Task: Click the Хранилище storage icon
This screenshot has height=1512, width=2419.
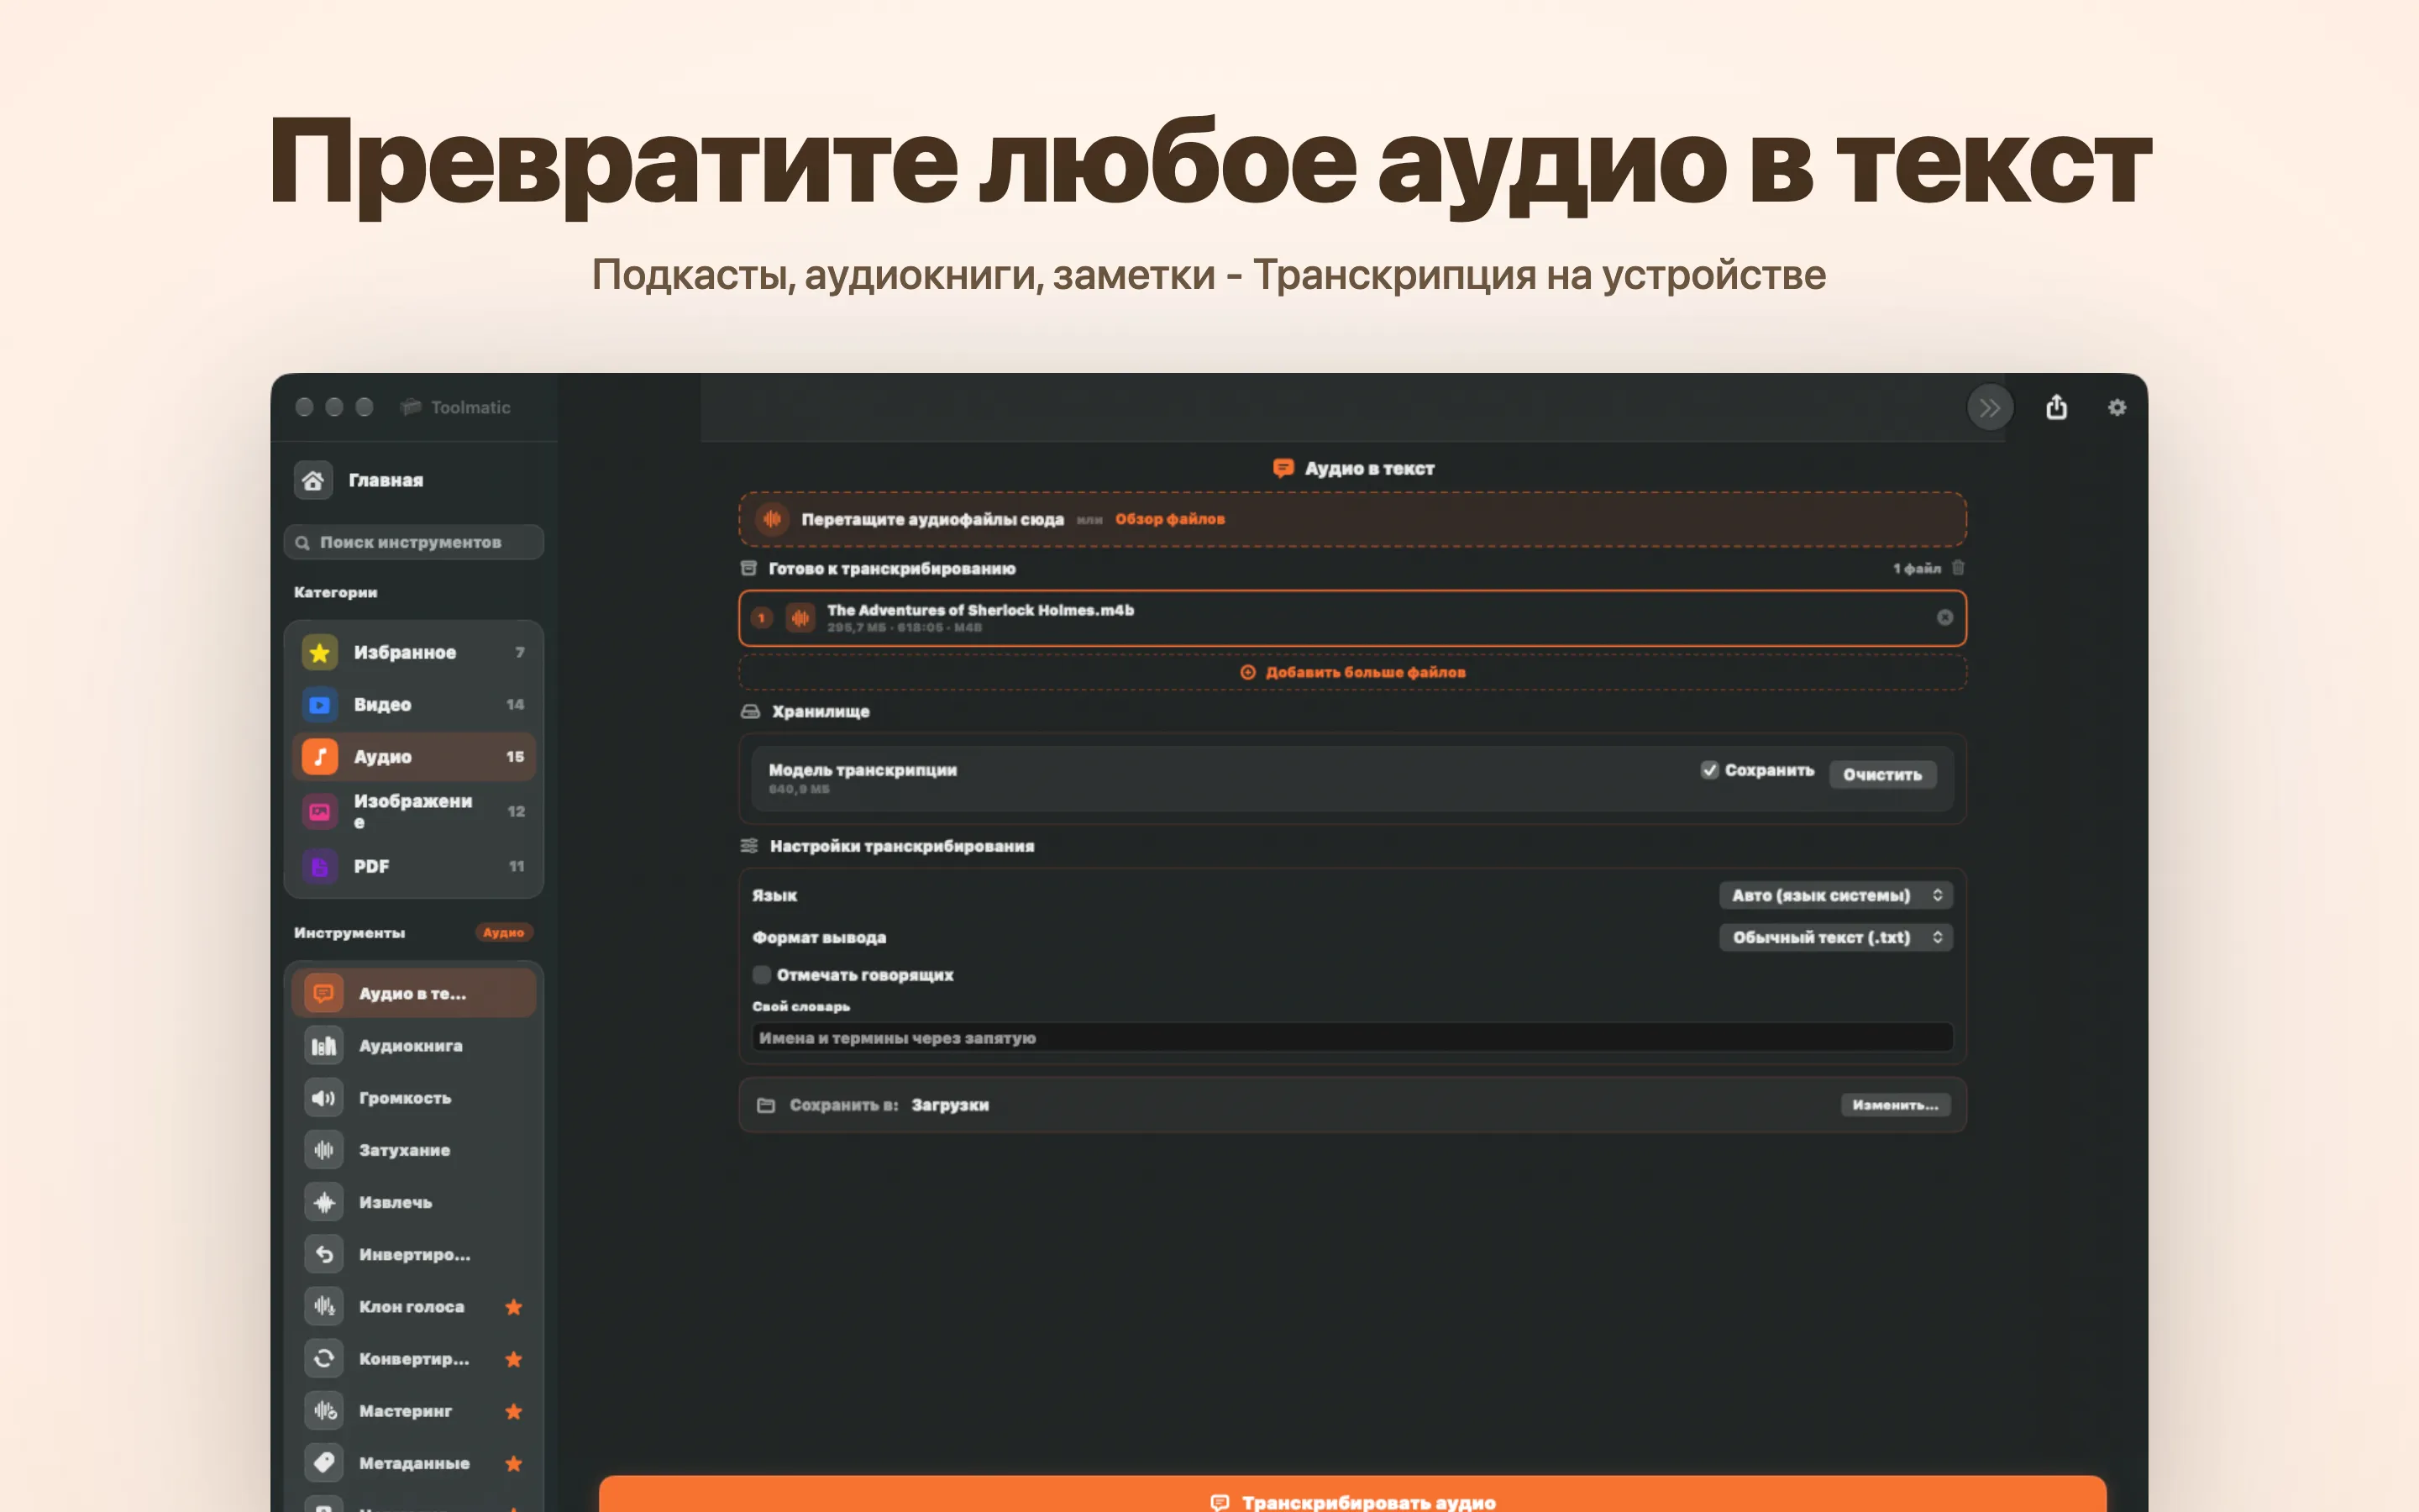Action: (751, 712)
